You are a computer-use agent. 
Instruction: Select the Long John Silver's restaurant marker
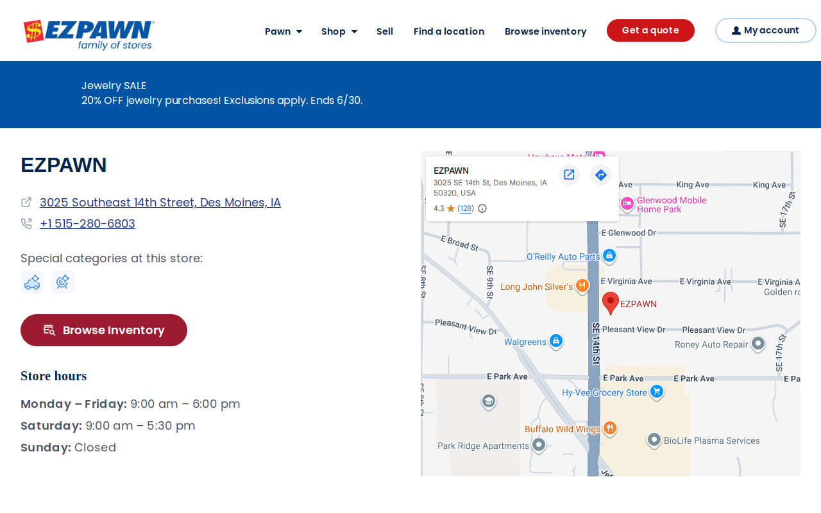click(x=582, y=286)
